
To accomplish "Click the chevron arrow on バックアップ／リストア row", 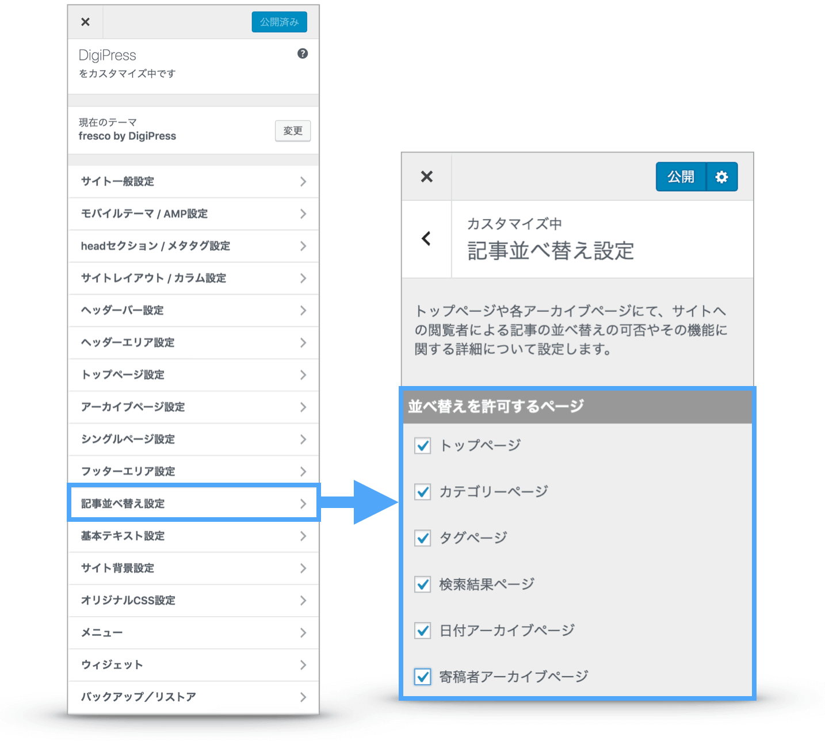I will (x=303, y=697).
